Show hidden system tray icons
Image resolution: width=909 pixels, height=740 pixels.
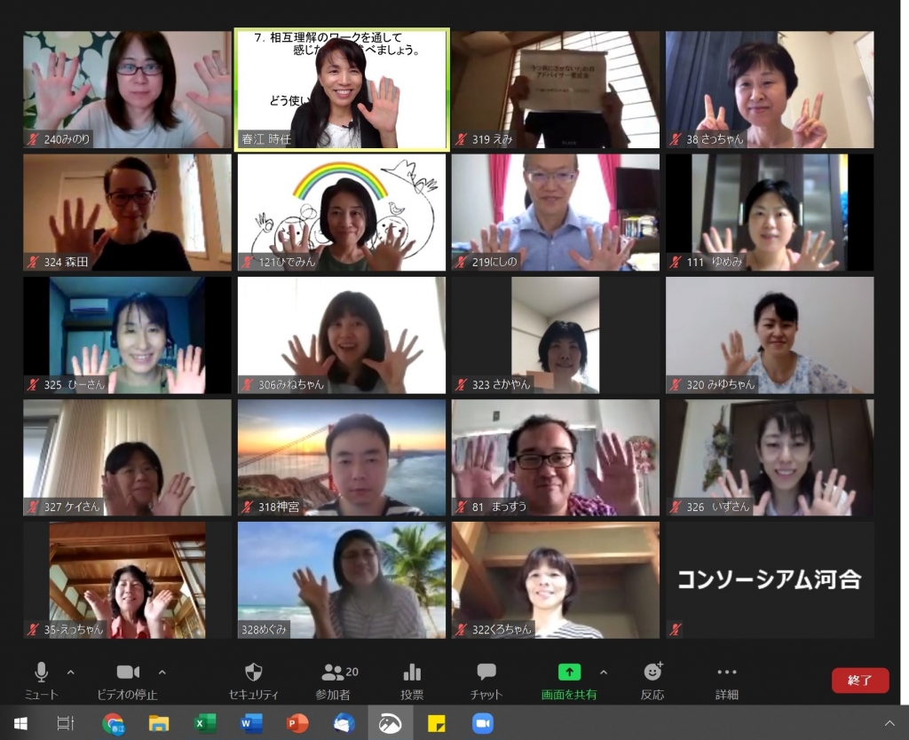[x=889, y=723]
